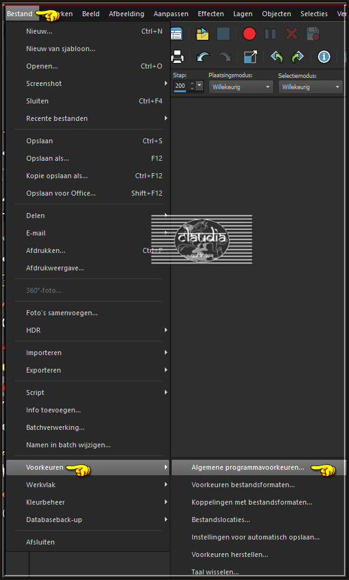
Task: Click the blue info icon
Action: 324,57
